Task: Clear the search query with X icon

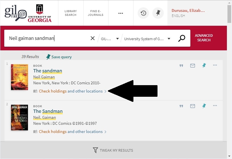Action: point(93,38)
